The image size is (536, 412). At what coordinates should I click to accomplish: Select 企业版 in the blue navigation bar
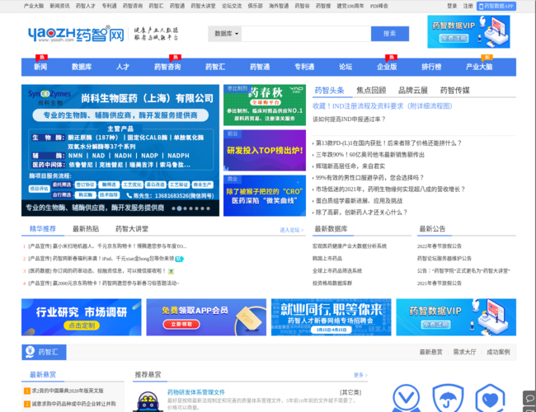pos(387,67)
